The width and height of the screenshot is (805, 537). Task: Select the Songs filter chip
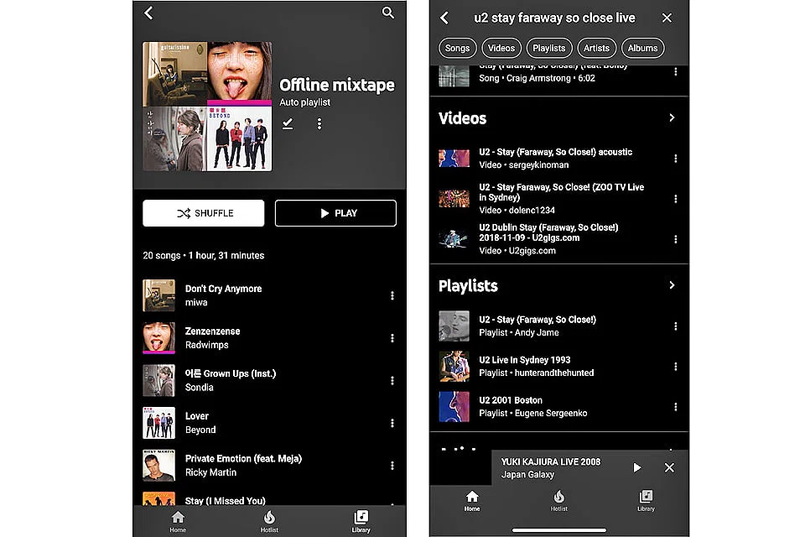click(x=457, y=48)
